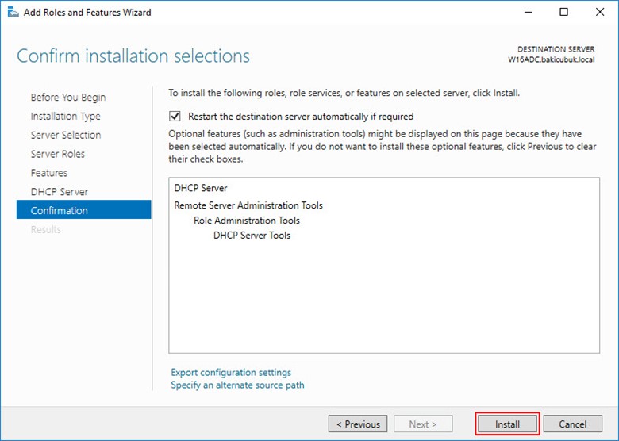Open Specify an alternate source path link
Viewport: 619px width, 441px height.
point(237,385)
